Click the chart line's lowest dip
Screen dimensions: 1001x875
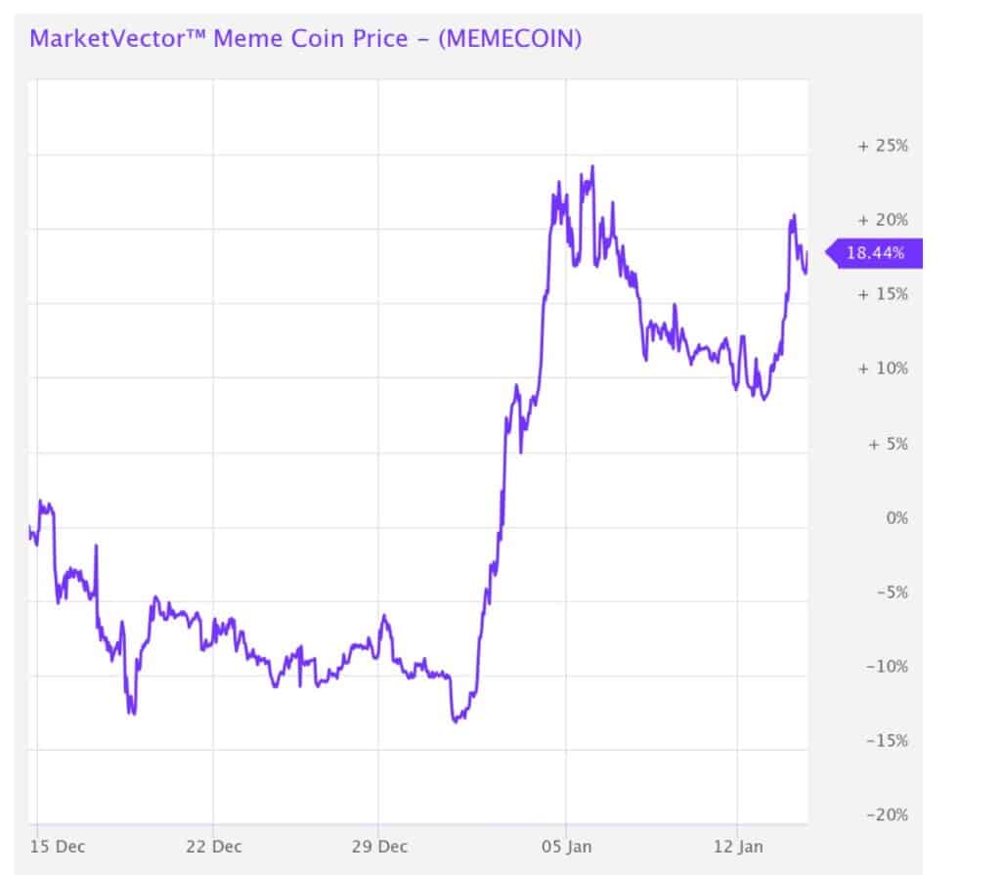coord(455,722)
